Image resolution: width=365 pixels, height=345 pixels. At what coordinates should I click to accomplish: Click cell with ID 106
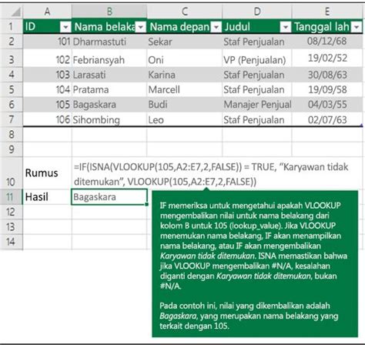[x=47, y=119]
